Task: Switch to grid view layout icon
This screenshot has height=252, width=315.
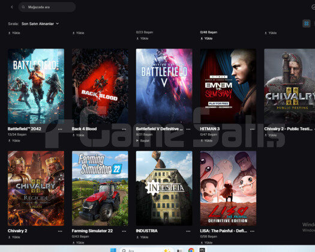Action: pyautogui.click(x=307, y=23)
